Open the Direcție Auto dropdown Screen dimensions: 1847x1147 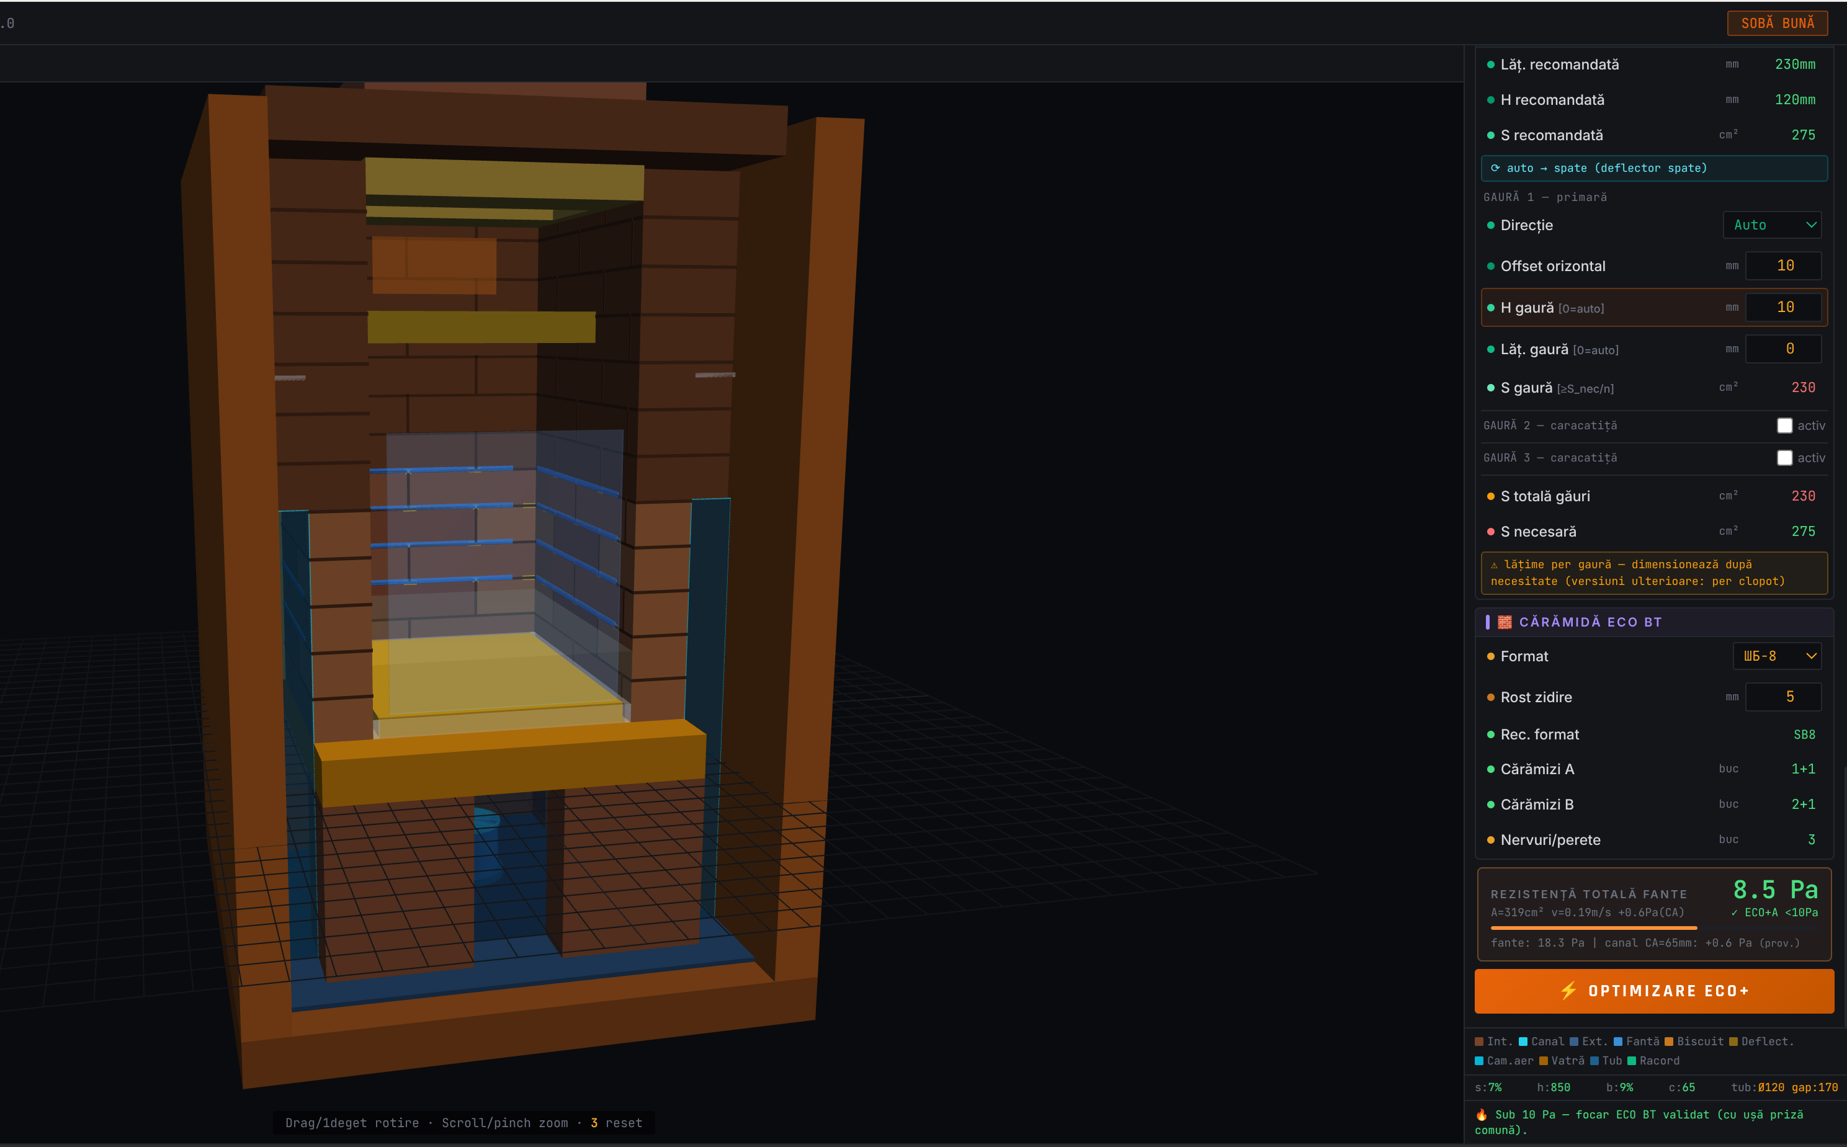pos(1773,225)
